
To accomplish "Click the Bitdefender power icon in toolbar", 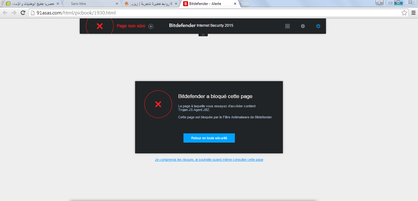I will 318,26.
